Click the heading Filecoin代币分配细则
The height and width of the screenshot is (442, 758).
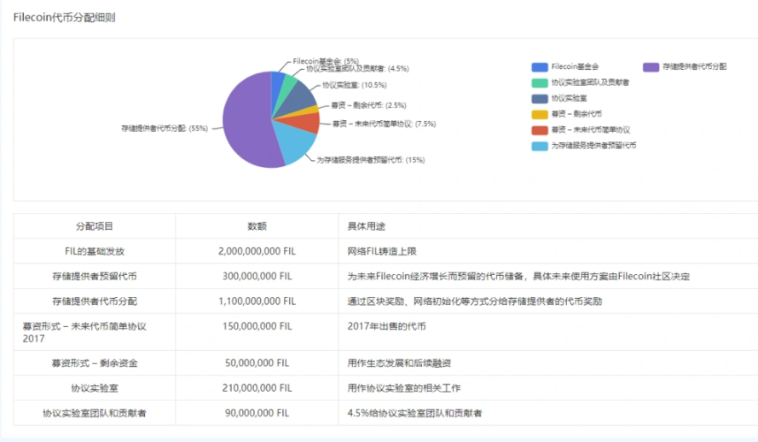(x=64, y=17)
